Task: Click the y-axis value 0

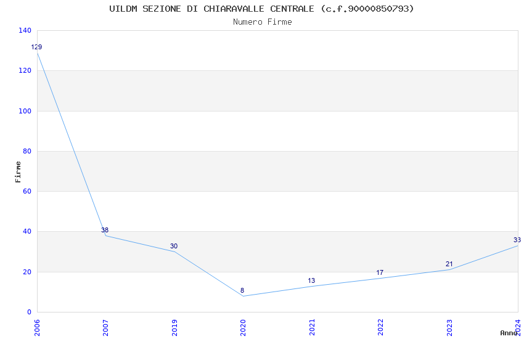Action: click(30, 312)
